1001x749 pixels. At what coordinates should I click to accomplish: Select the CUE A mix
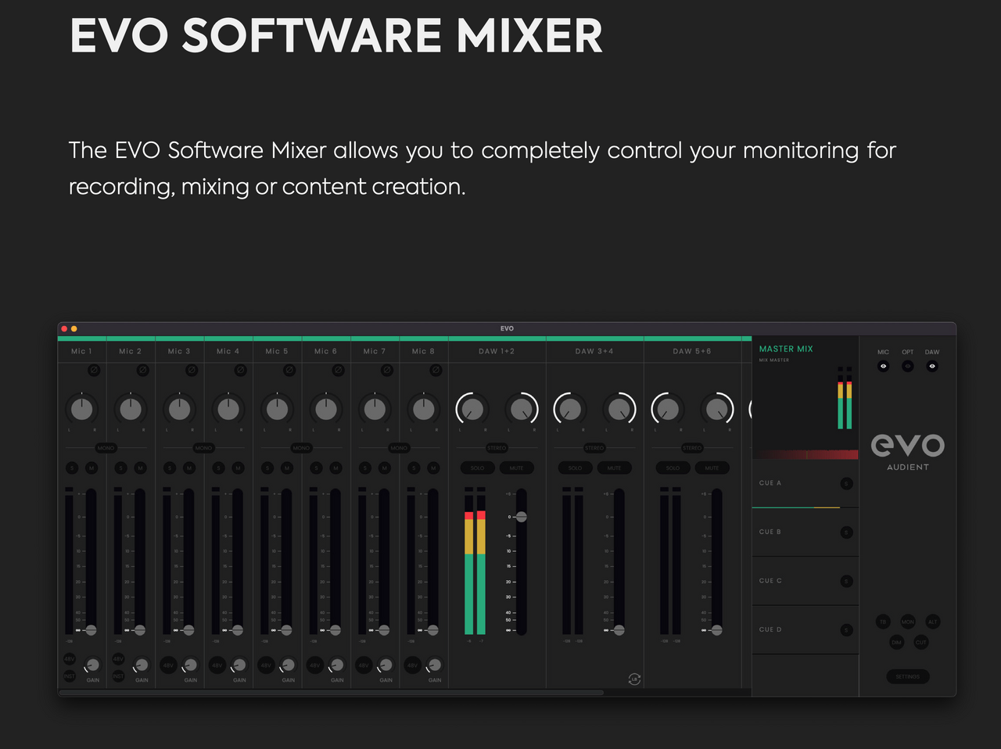tap(805, 483)
